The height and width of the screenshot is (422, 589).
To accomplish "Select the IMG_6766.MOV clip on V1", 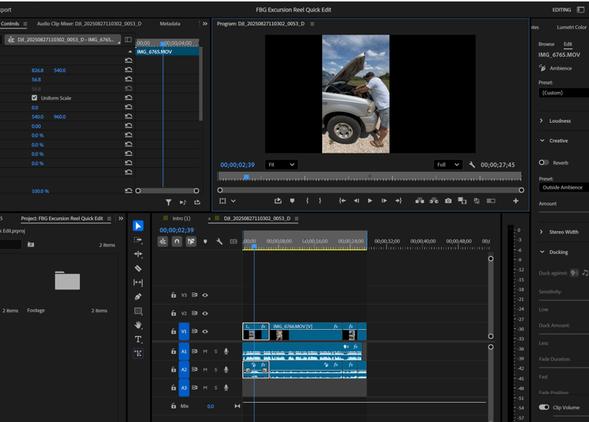I will 305,330.
